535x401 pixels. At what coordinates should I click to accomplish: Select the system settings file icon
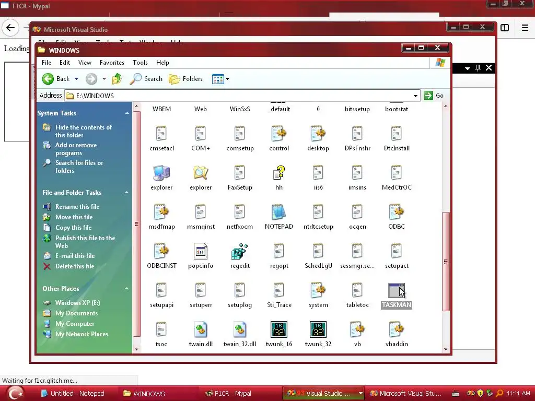pos(318,290)
